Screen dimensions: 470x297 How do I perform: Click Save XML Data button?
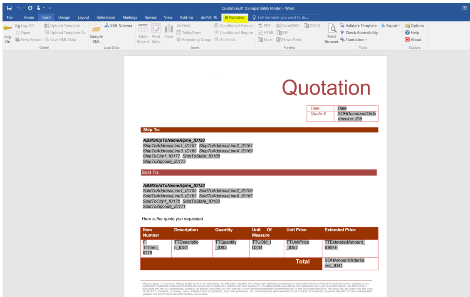point(61,40)
